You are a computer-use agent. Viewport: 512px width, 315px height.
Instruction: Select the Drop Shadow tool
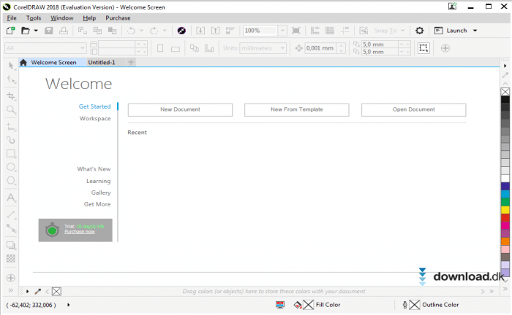(x=11, y=245)
